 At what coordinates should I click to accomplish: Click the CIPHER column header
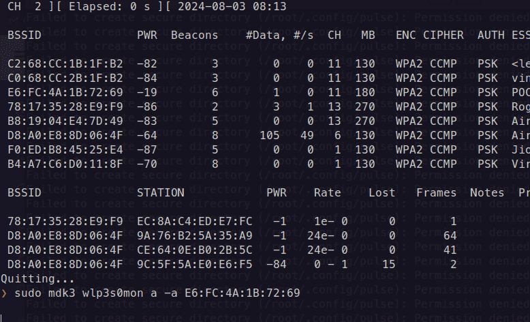(443, 35)
